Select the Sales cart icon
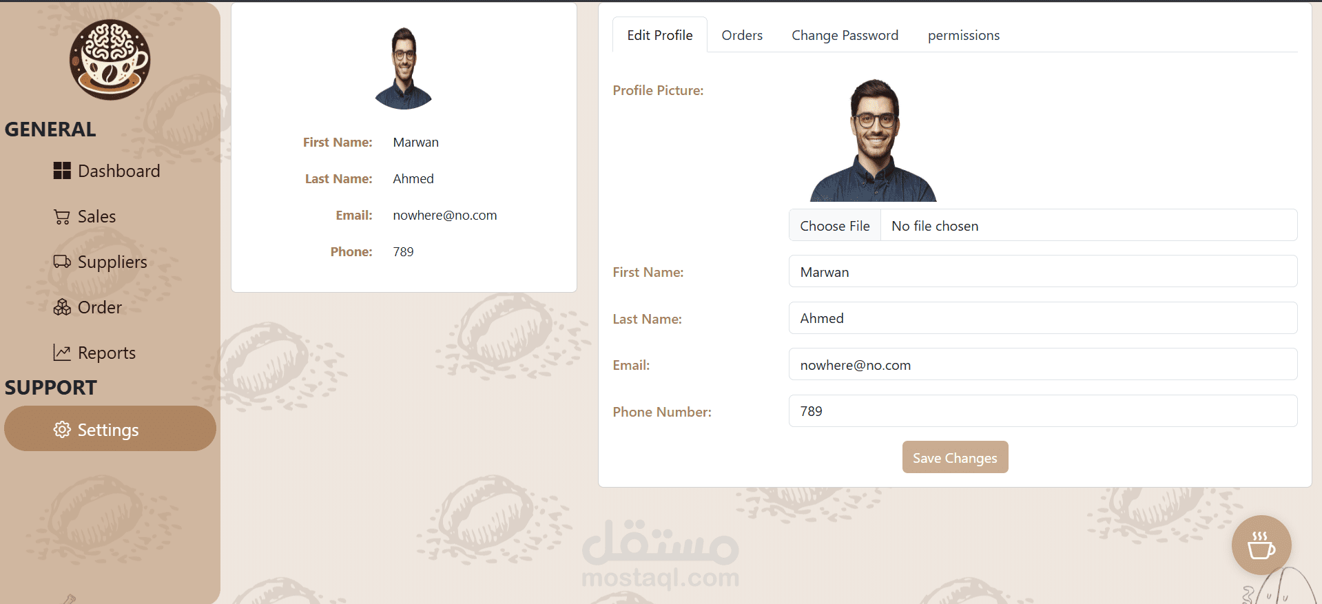The height and width of the screenshot is (604, 1322). pyautogui.click(x=62, y=217)
